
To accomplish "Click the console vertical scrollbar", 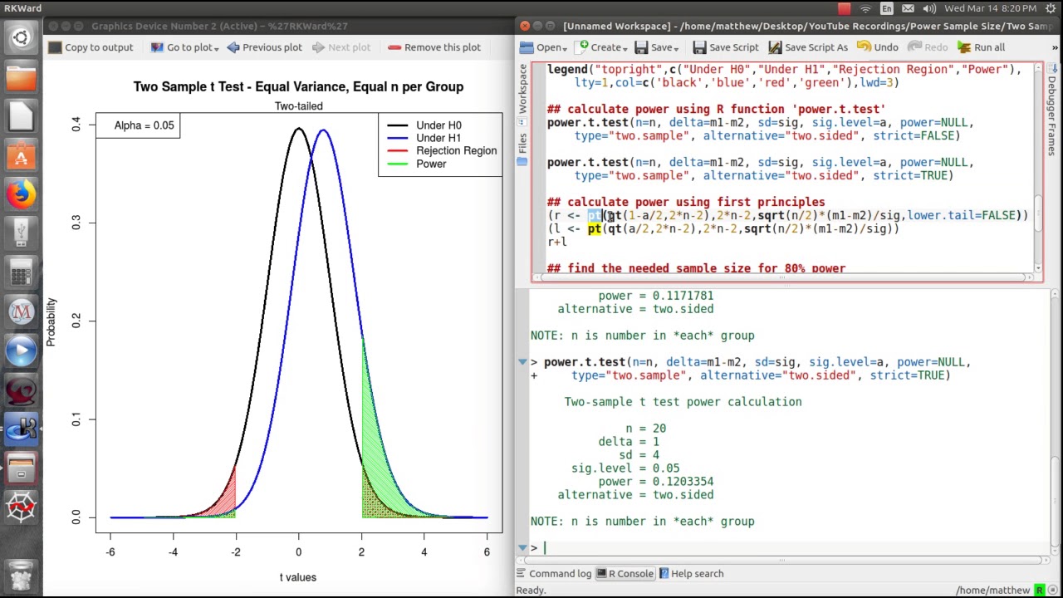I will 1055,424.
